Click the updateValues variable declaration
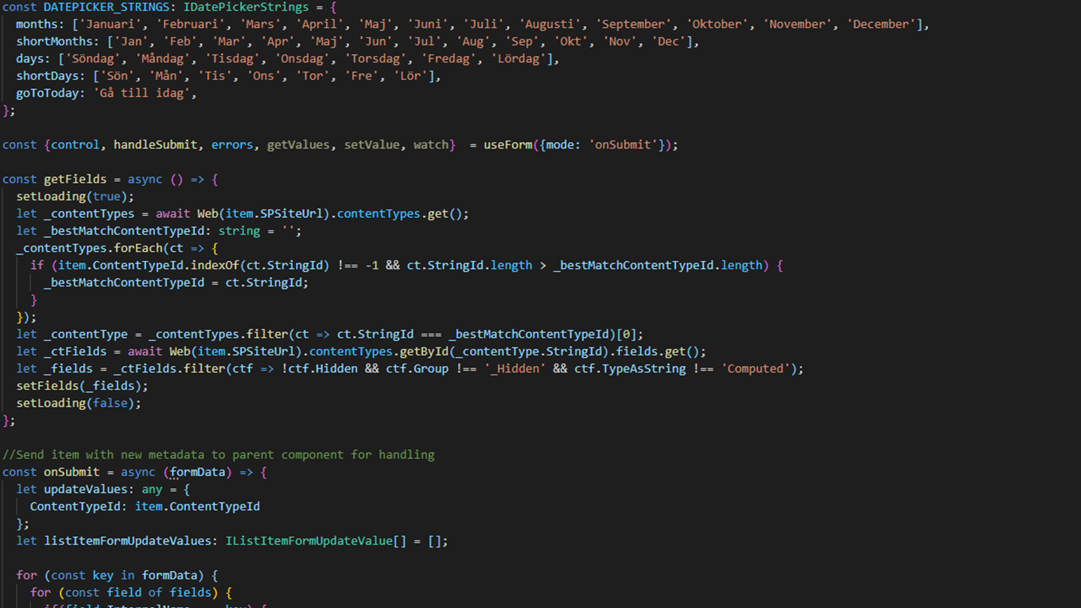The height and width of the screenshot is (608, 1081). point(86,489)
